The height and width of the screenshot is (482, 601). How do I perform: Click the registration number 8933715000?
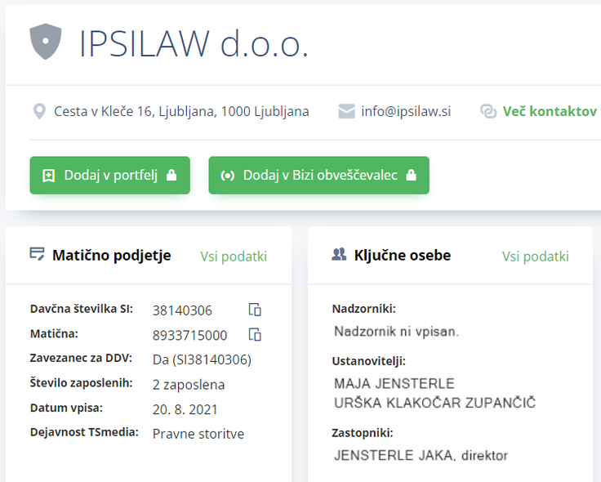pos(189,335)
